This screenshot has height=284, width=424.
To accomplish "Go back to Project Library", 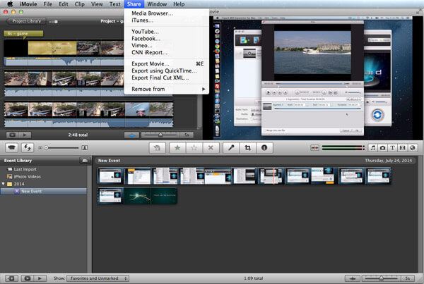I will [x=26, y=21].
